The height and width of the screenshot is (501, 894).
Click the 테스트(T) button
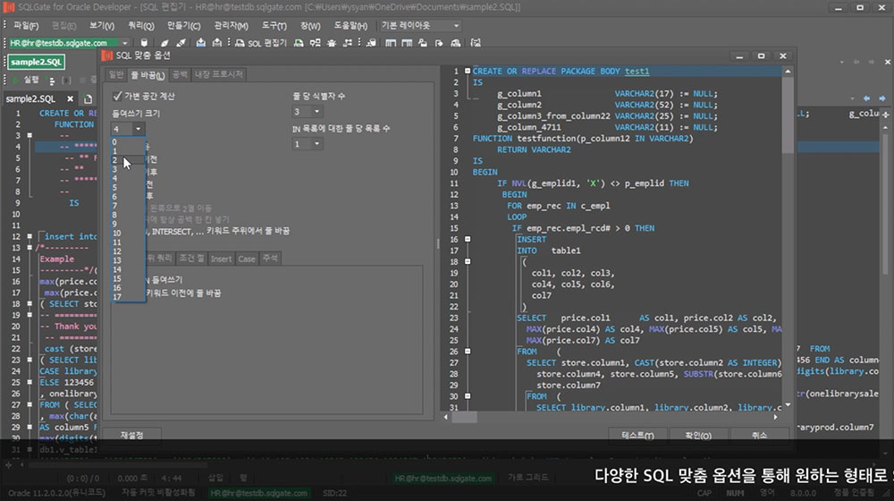tap(638, 435)
